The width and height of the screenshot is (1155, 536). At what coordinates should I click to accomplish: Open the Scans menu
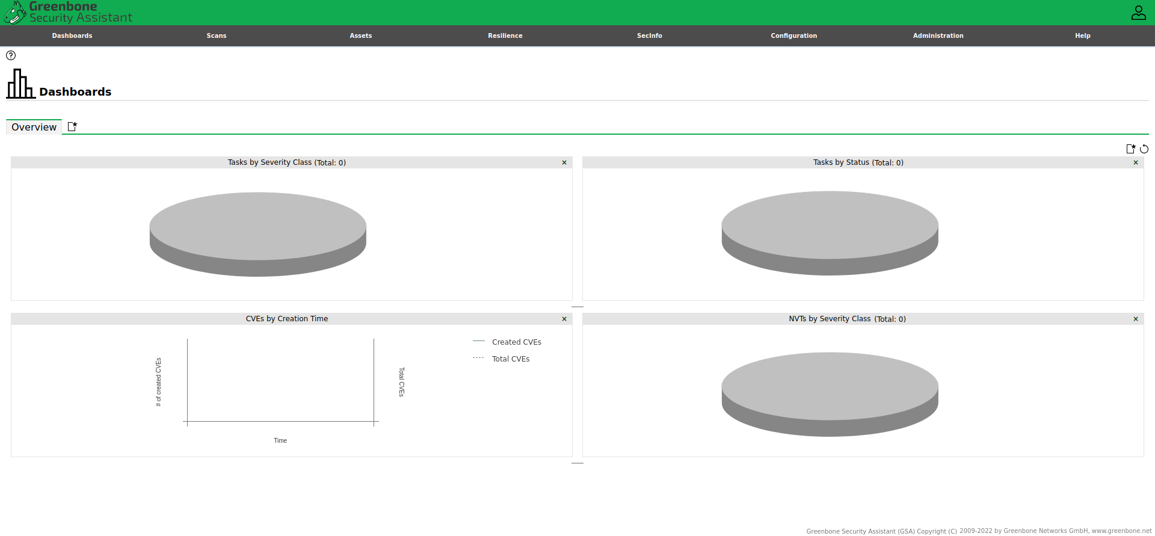tap(217, 35)
